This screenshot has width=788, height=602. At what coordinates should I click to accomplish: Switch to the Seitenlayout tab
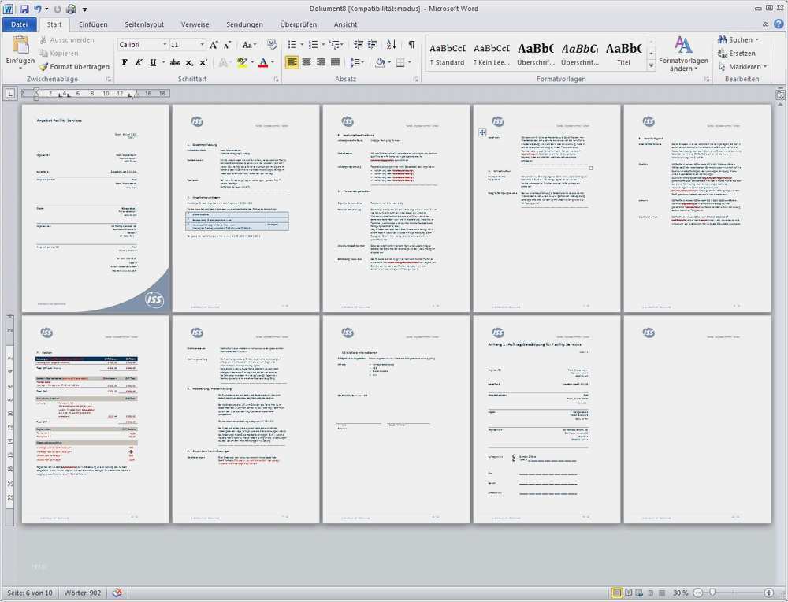(144, 24)
